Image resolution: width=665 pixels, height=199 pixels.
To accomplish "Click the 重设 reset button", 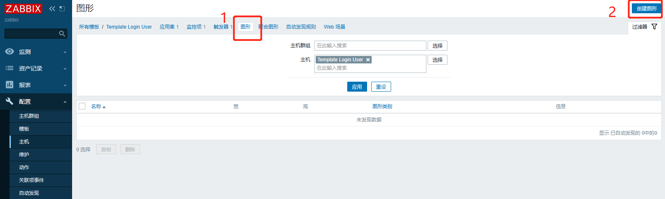I will [381, 87].
